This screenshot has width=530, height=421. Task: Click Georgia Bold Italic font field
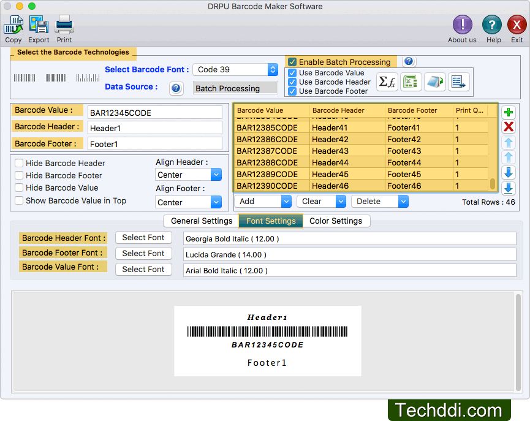349,238
